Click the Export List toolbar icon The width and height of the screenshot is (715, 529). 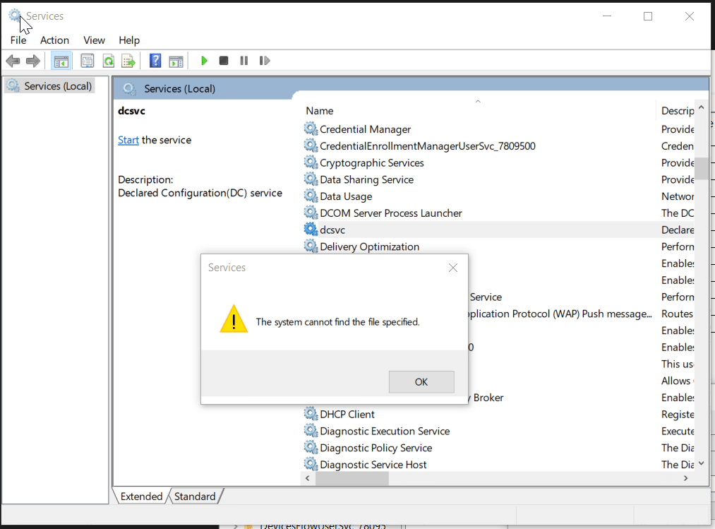(x=128, y=61)
